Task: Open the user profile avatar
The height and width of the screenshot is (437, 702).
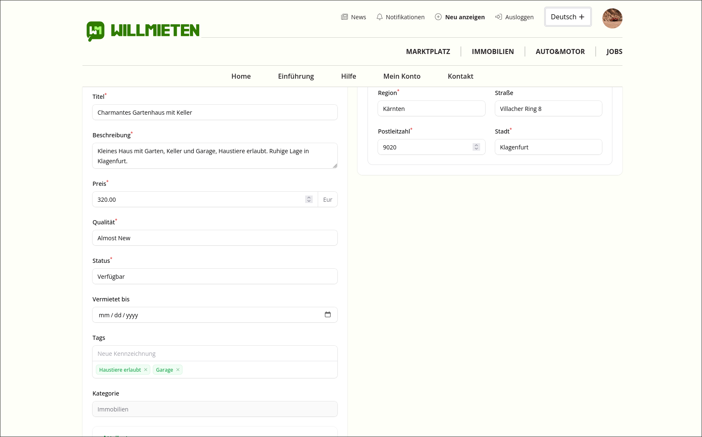Action: 612,18
